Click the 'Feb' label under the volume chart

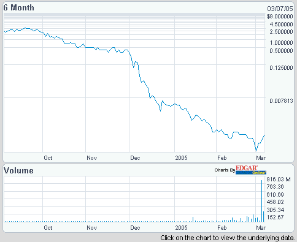[222, 228]
